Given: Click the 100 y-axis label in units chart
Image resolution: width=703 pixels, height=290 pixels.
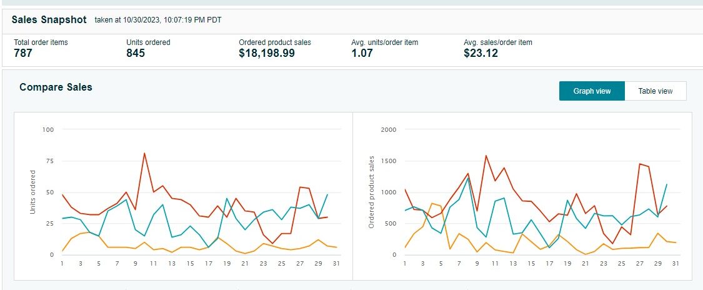Looking at the screenshot, I should point(48,129).
